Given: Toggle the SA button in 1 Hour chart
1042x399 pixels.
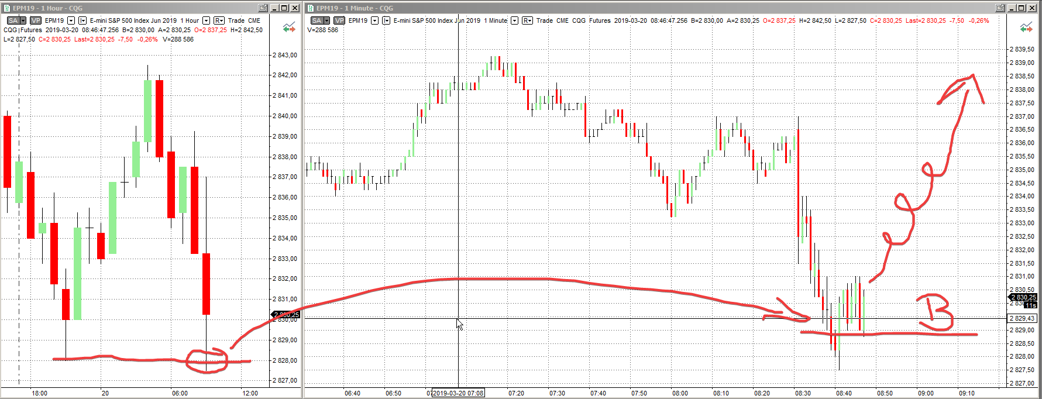Looking at the screenshot, I should coord(12,20).
